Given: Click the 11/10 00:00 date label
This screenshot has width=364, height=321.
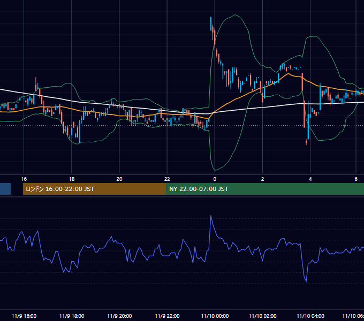Looking at the screenshot, I should 215,316.
